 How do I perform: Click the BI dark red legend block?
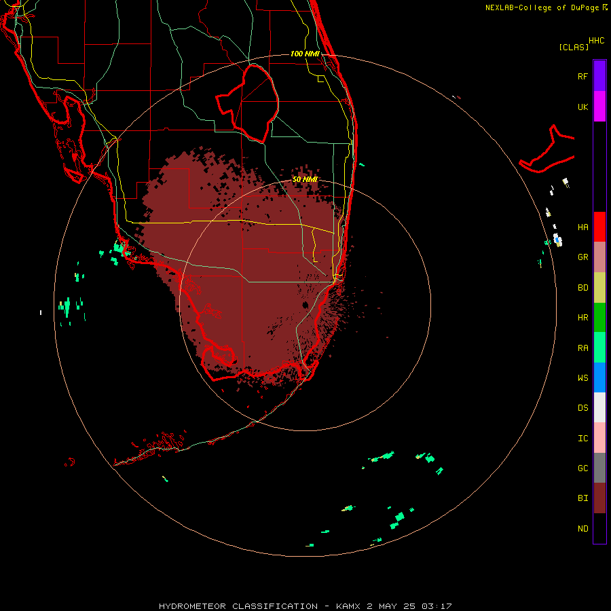599,498
